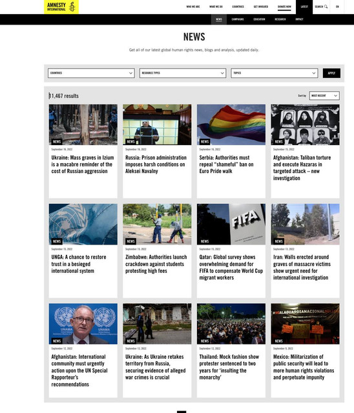Viewport: 354px width, 413px height.
Task: Switch to the Research tab
Action: pos(280,19)
